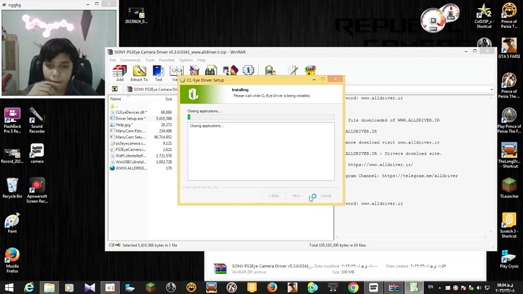
Task: Open the File menu in WinRAR
Action: (x=113, y=60)
